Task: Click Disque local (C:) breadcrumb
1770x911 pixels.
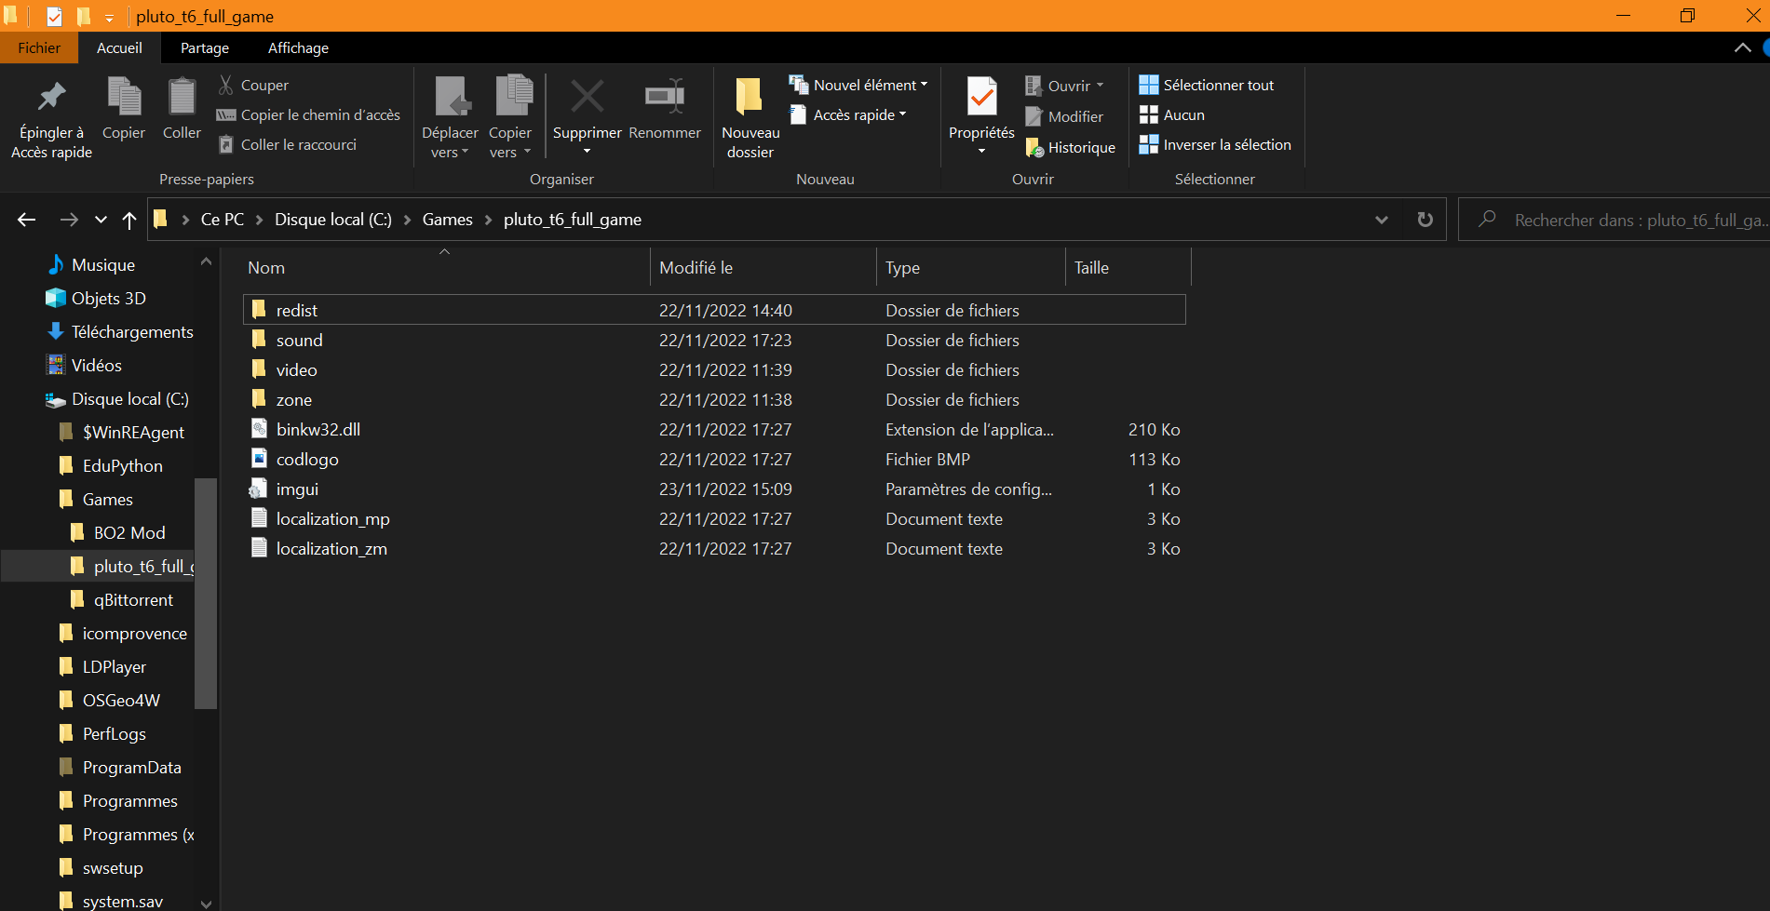Action: click(x=333, y=220)
